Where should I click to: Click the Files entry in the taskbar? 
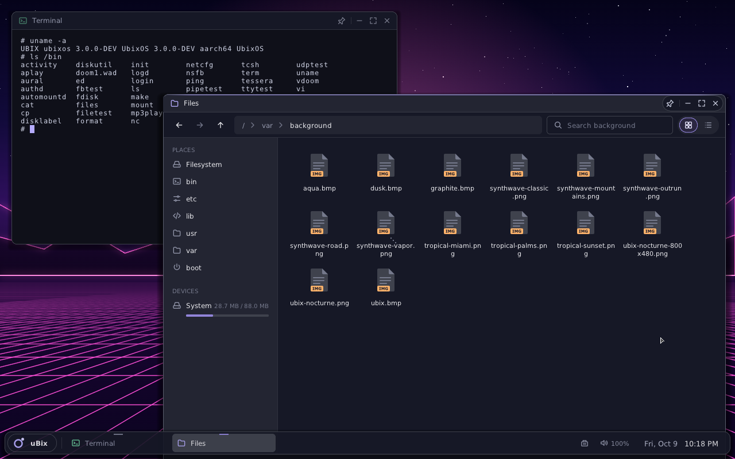[x=224, y=443]
